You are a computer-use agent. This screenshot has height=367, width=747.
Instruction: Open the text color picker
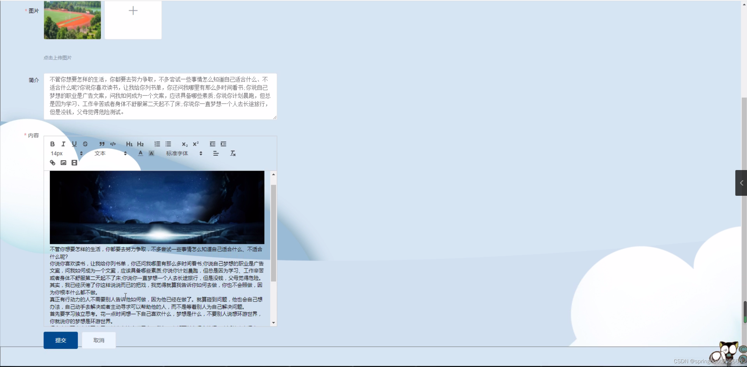tap(140, 153)
